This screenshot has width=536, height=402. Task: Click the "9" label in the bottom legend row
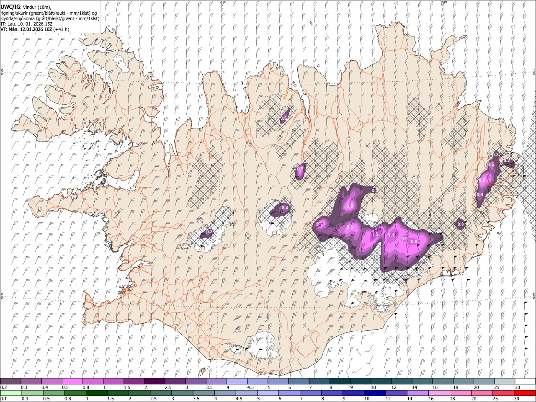pos(344,399)
